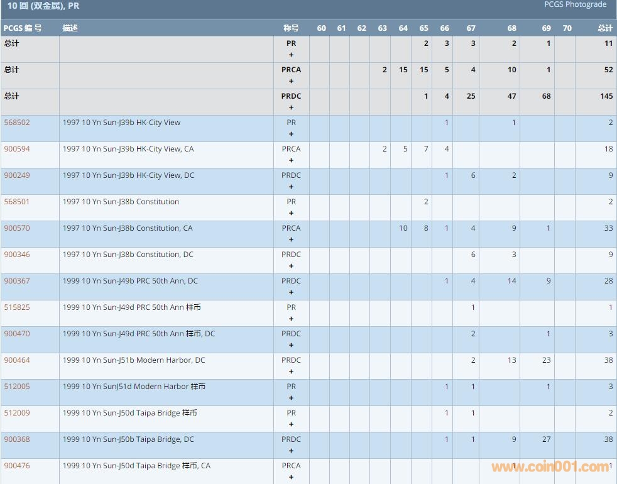Expand plus for 1997 HK-City View PR row
The height and width of the screenshot is (484, 617).
click(291, 134)
